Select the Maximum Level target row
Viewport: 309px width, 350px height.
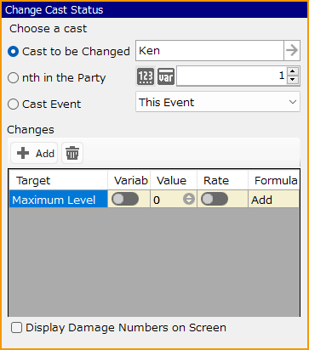[x=58, y=200]
